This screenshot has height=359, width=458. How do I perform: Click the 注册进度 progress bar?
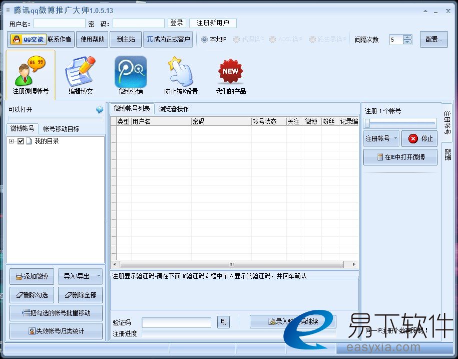pyautogui.click(x=239, y=333)
